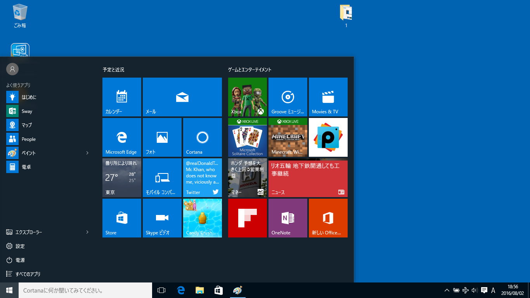Open the Photos (フォト) tile

click(162, 137)
